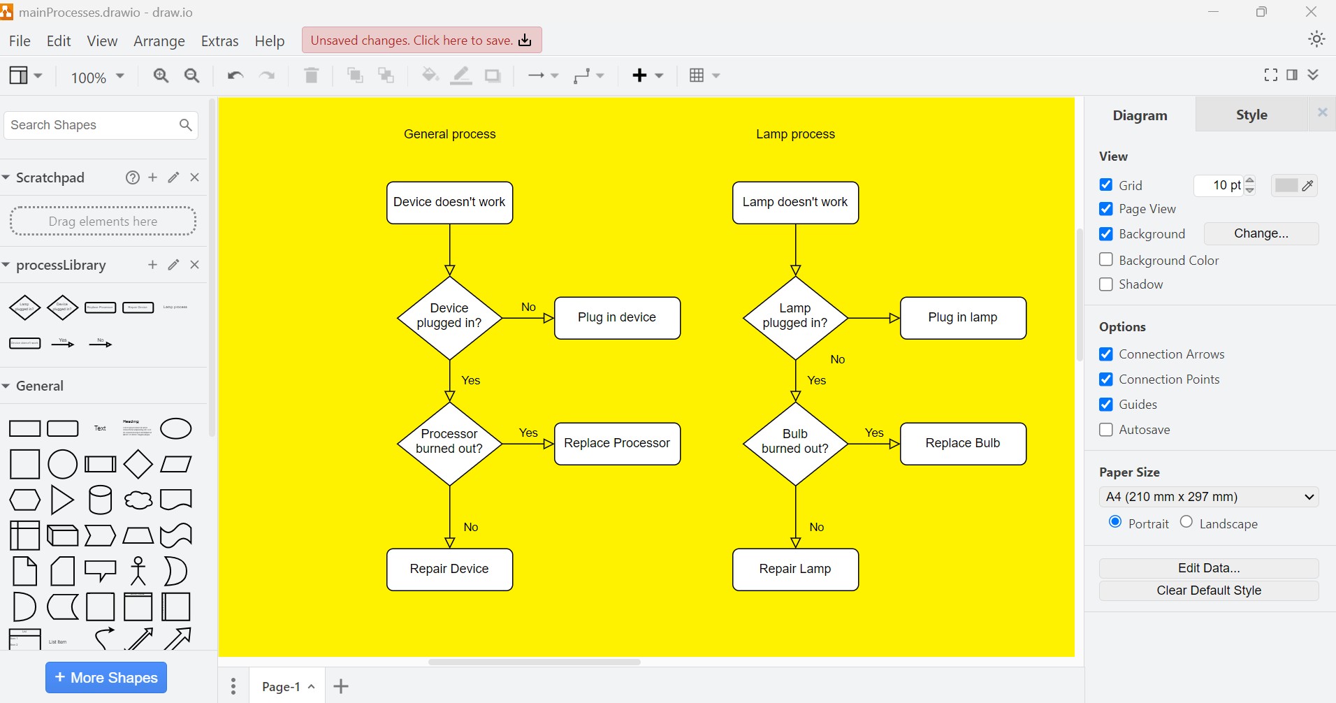
Task: Open the grid color swatch picker
Action: pyautogui.click(x=1288, y=185)
